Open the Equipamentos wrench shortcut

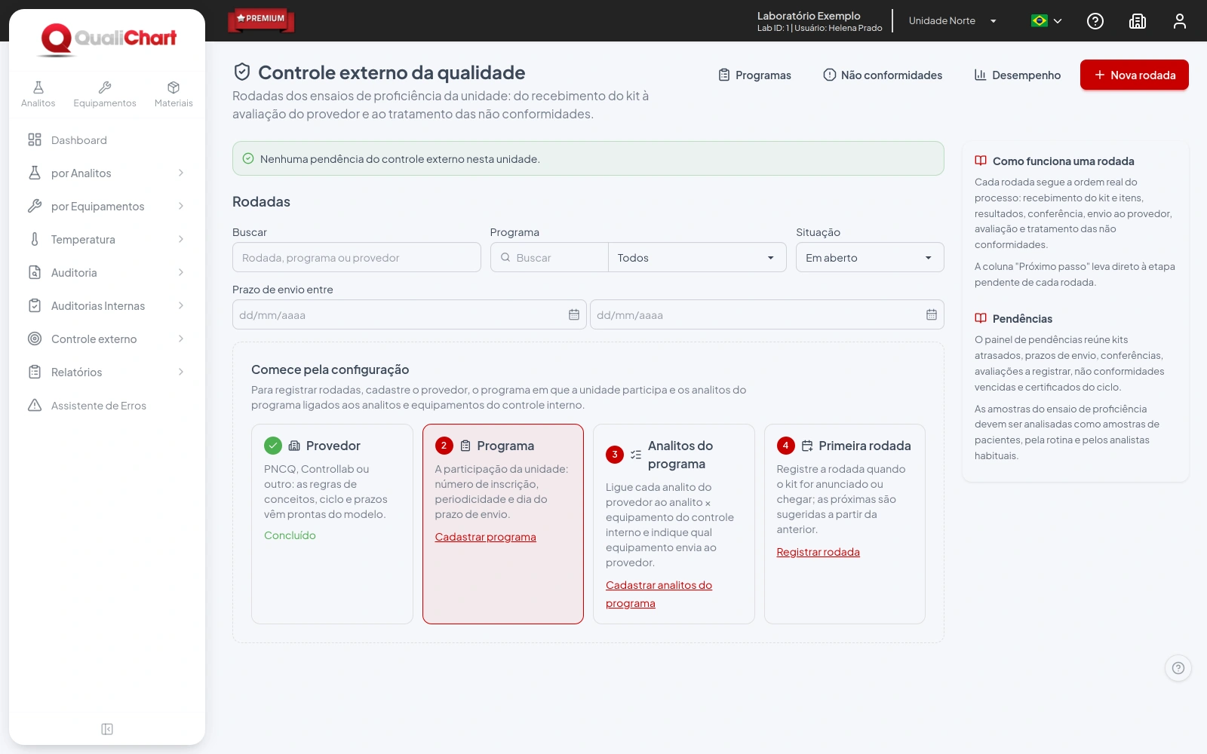tap(105, 94)
